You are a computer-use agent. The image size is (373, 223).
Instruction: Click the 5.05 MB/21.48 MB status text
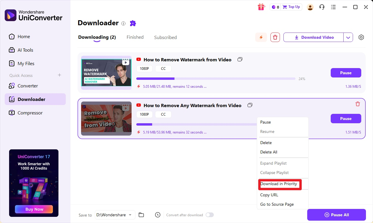tap(175, 87)
